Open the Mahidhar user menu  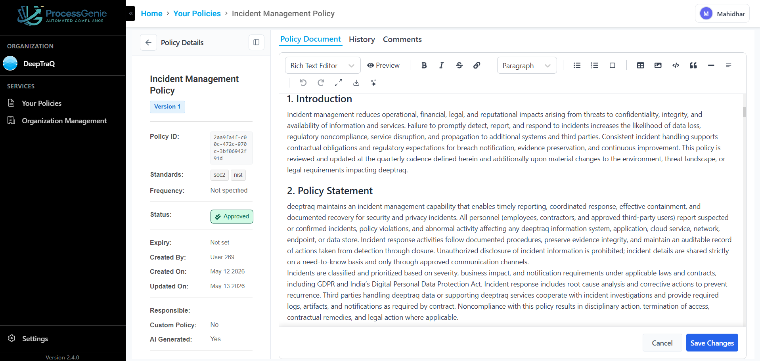pos(722,13)
